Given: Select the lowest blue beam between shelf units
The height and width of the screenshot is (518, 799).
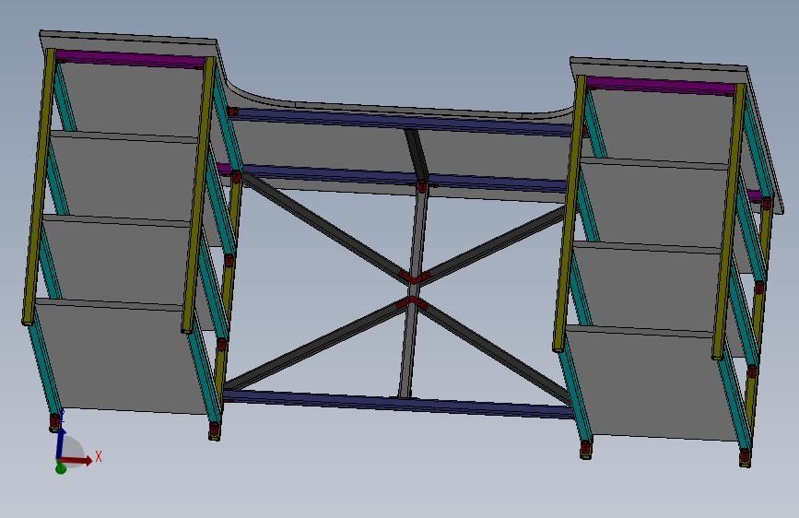Looking at the screenshot, I should (398, 405).
